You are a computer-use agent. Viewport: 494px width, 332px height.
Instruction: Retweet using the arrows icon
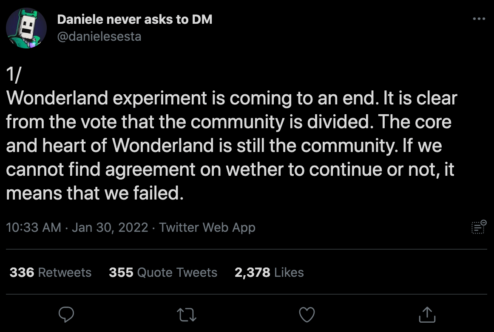[187, 314]
